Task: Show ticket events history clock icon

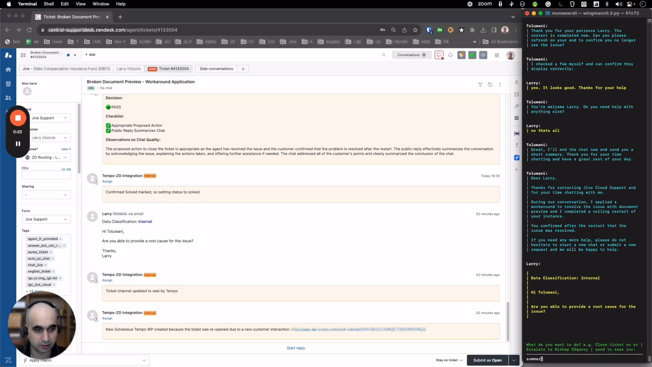Action: (x=490, y=85)
